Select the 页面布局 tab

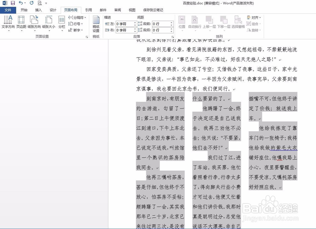(70, 10)
